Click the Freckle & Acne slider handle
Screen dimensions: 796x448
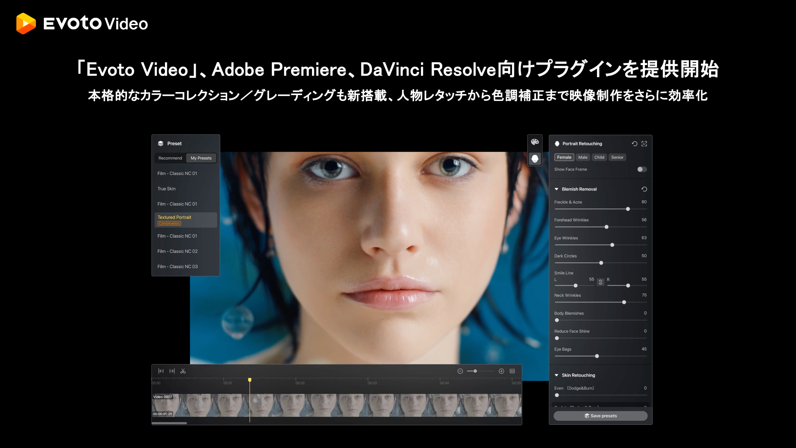(628, 209)
